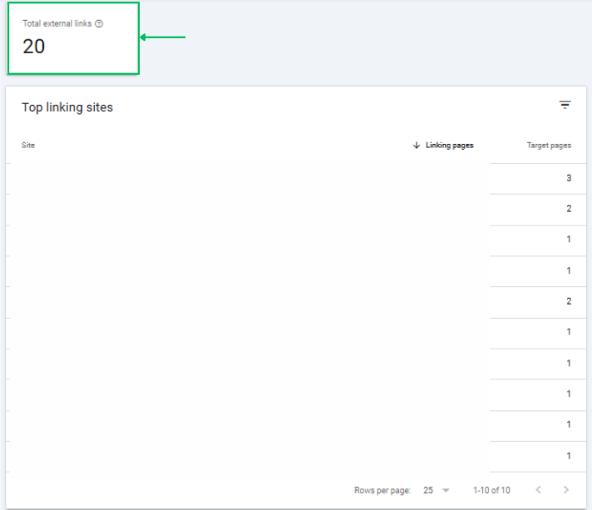Sort by the Target pages column header

pos(549,146)
